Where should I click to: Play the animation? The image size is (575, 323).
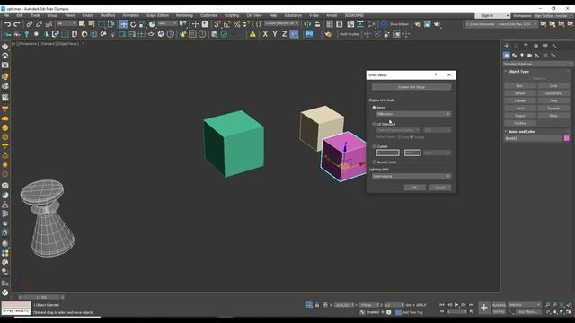point(456,305)
